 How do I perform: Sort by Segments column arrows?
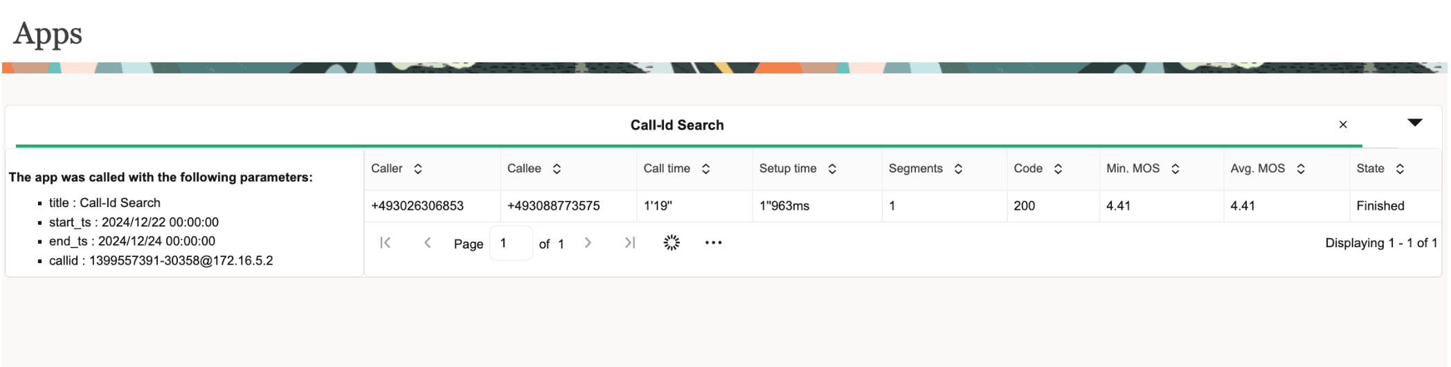pyautogui.click(x=958, y=169)
